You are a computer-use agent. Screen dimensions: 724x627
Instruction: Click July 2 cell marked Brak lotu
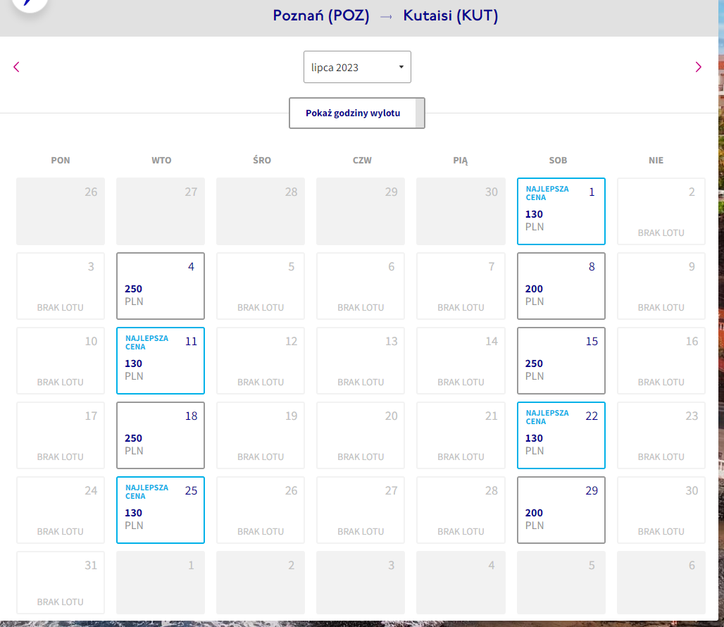[x=661, y=211]
